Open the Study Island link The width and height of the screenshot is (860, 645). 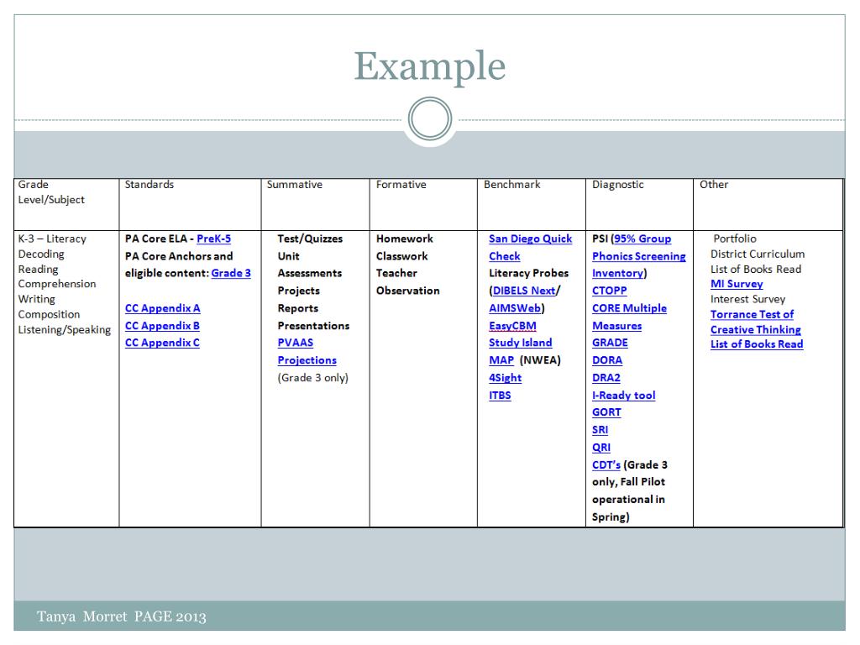520,343
